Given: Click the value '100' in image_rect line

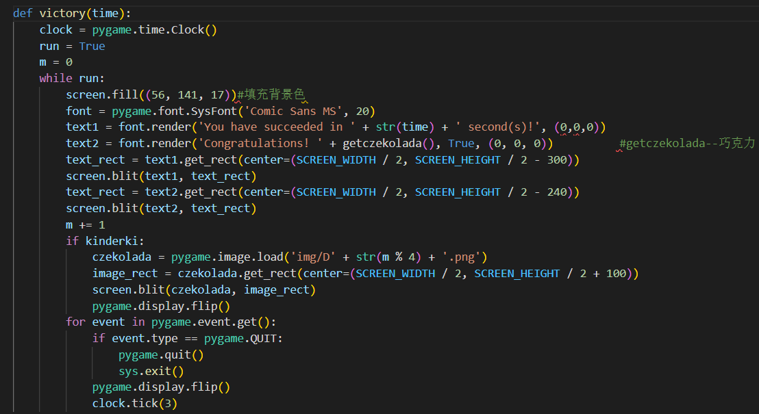Looking at the screenshot, I should [x=617, y=273].
